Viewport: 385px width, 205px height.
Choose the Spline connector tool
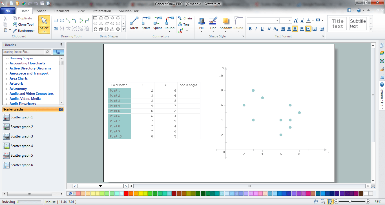point(158,23)
